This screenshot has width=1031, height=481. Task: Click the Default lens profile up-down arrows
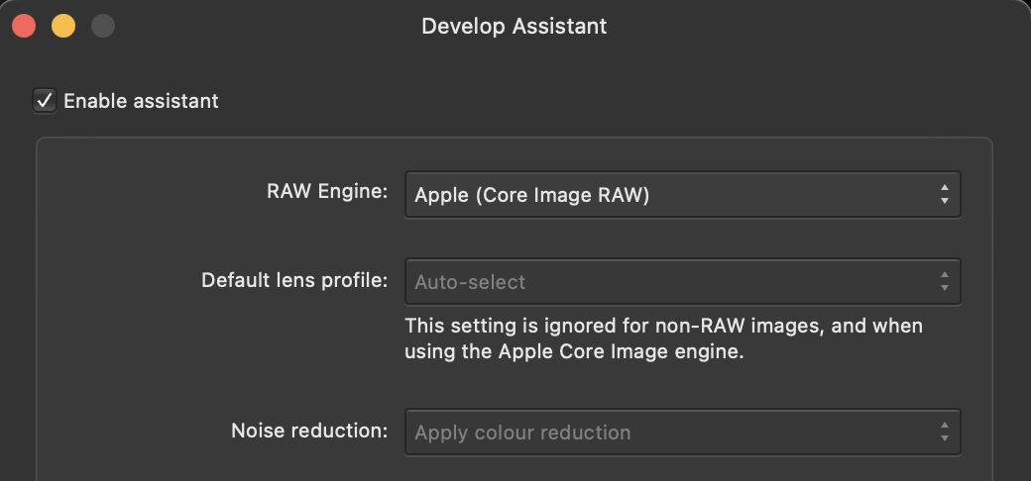944,281
